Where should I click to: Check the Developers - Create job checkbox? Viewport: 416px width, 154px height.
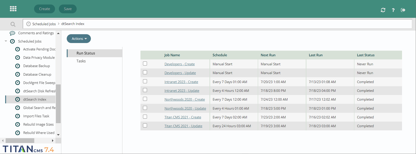(x=145, y=63)
